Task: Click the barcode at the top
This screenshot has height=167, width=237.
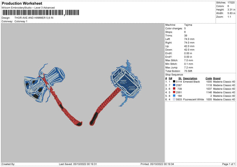Action: 41,13
